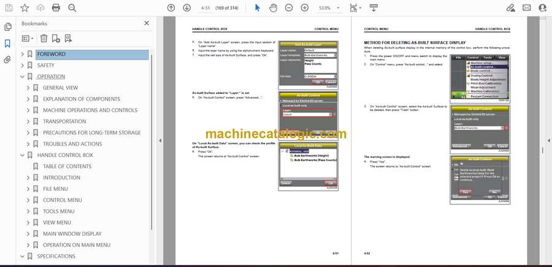This screenshot has height=267, width=552.
Task: Jump to TRANSPORTATION bookmark
Action: [x=64, y=122]
